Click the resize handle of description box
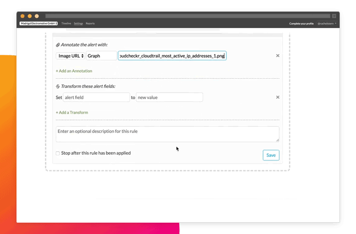The image size is (356, 234). (277, 139)
